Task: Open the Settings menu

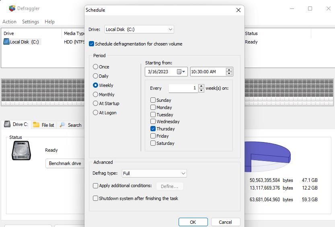Action: point(31,22)
